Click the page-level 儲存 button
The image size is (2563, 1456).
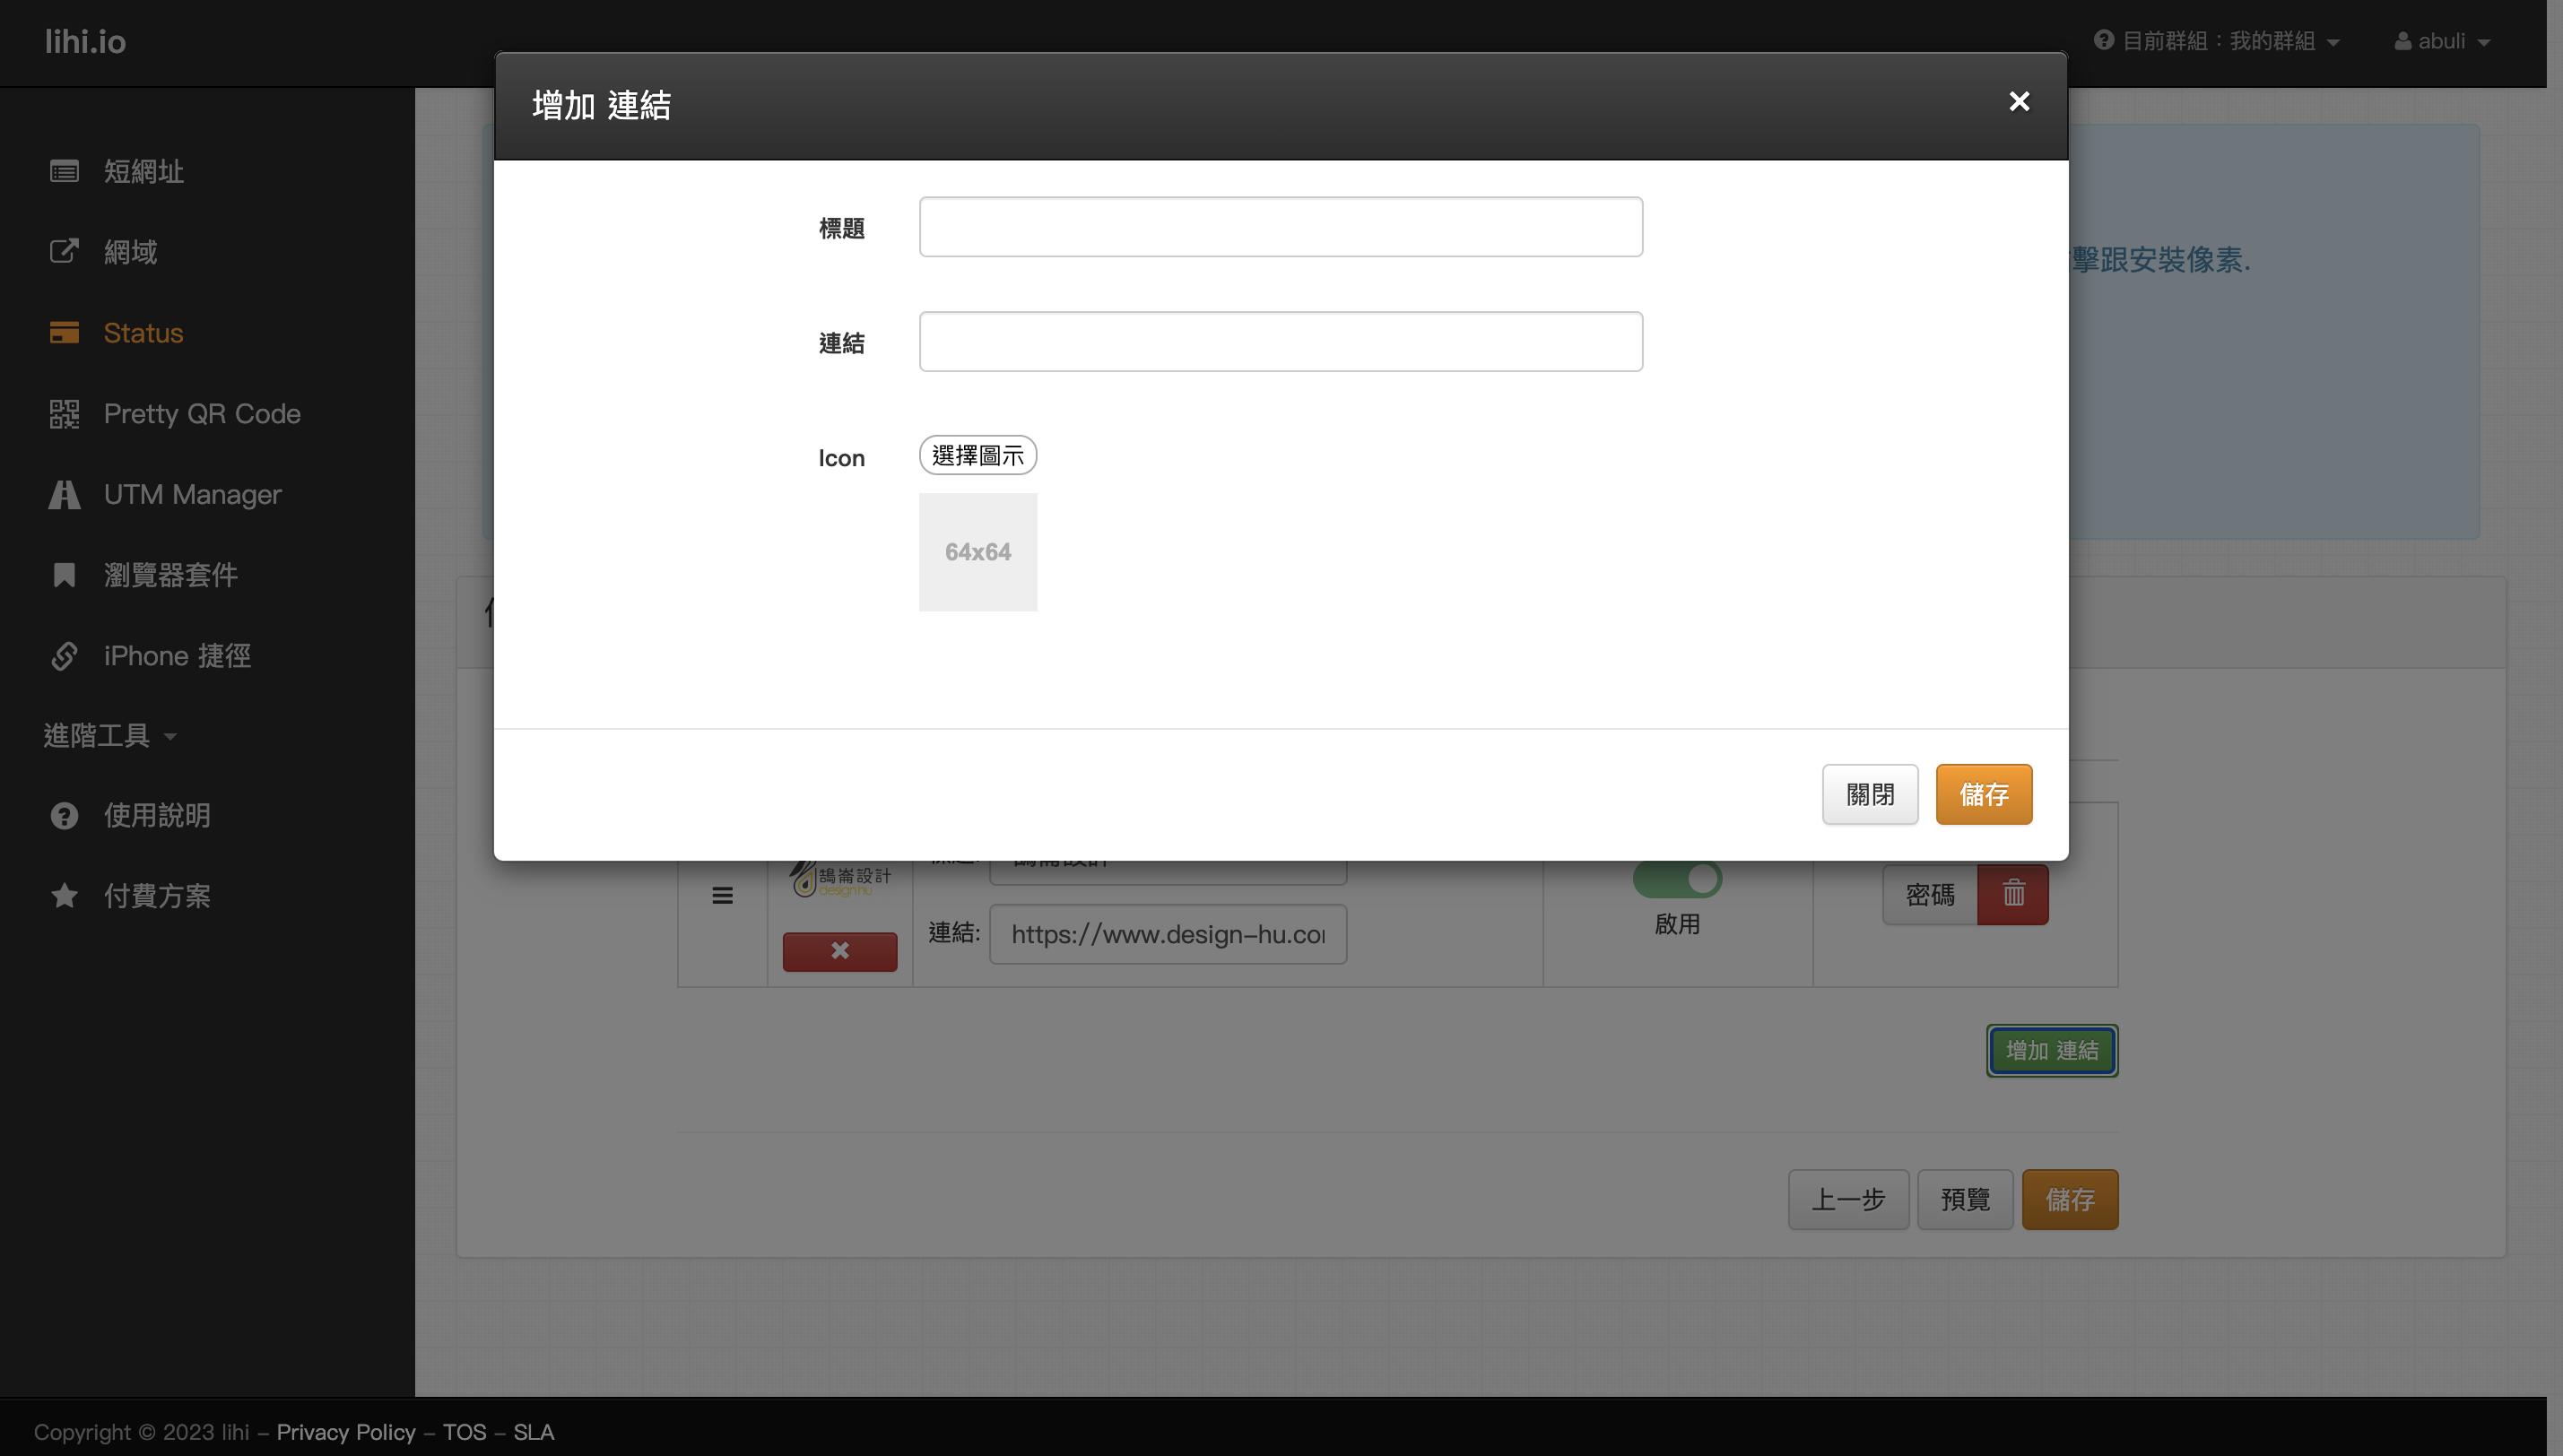pos(2070,1199)
